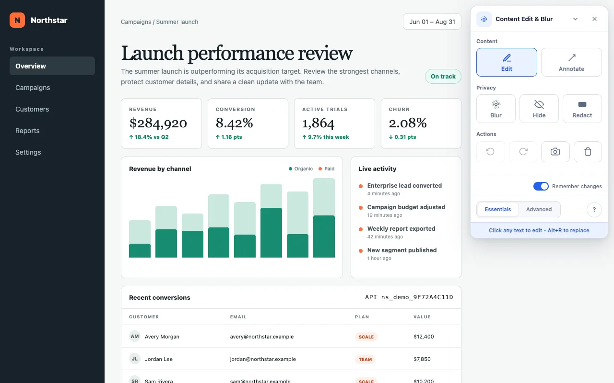Click the orange Northstar logo
The width and height of the screenshot is (614, 383).
(17, 20)
